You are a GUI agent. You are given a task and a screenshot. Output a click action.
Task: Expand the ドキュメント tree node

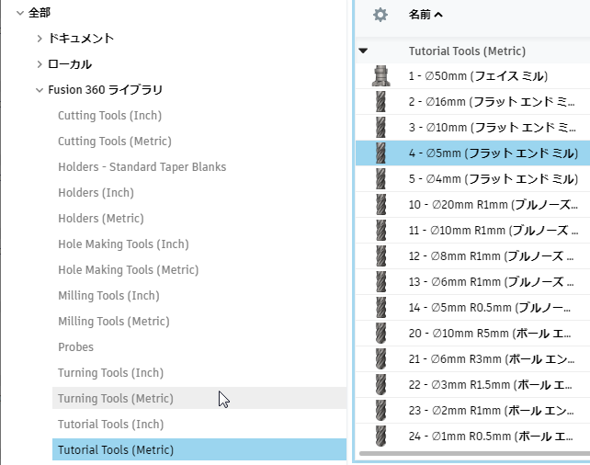(40, 39)
